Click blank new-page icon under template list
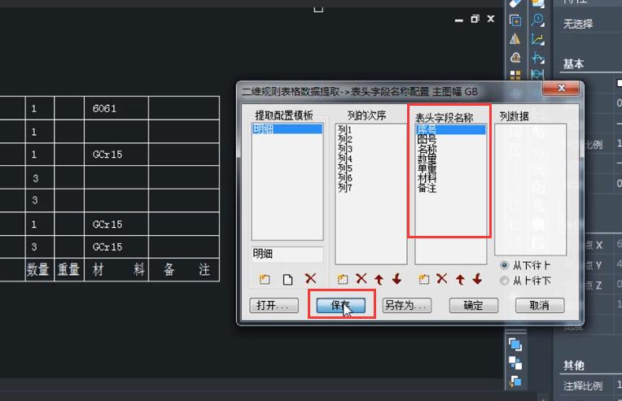The image size is (622, 401). 287,279
